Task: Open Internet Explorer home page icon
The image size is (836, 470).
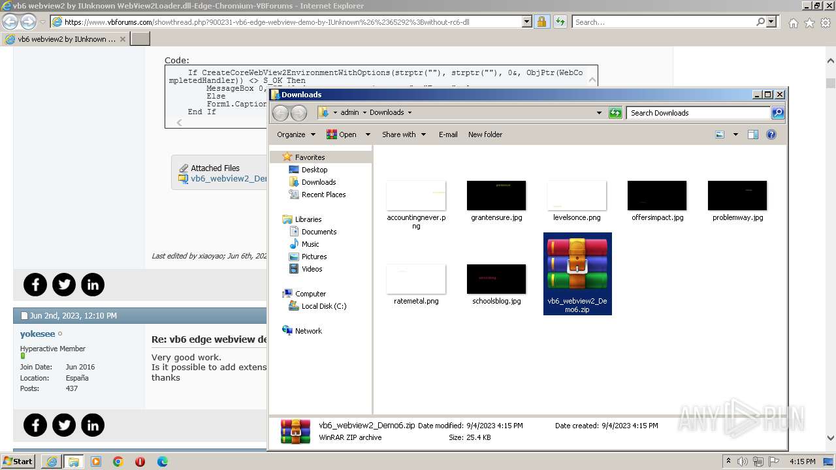Action: click(793, 23)
